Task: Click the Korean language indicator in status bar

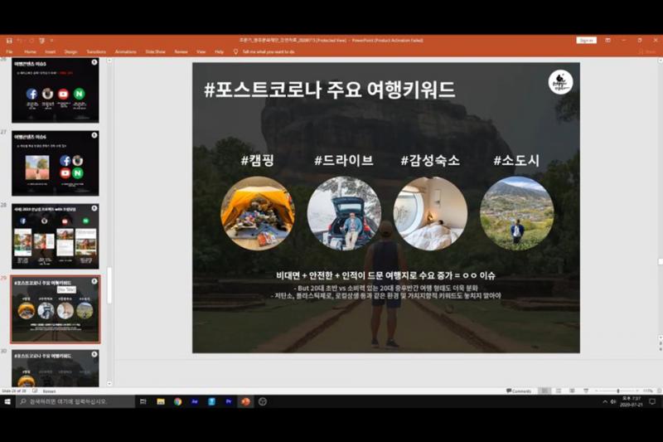Action: (x=49, y=391)
